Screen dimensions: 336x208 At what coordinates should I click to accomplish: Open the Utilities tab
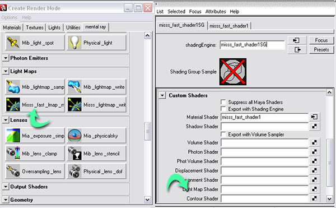click(73, 27)
